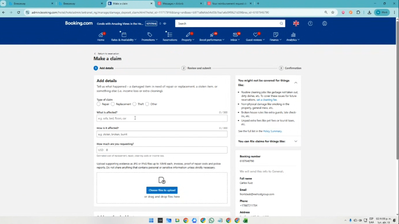
Task: Open the Windows Start button
Action: [151, 221]
